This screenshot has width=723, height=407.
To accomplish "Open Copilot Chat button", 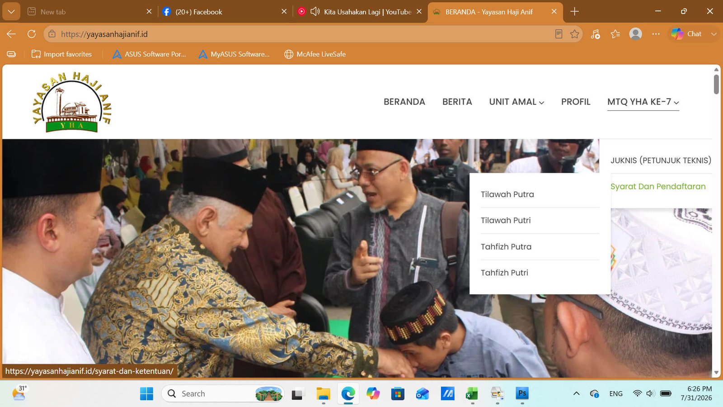I will [687, 34].
